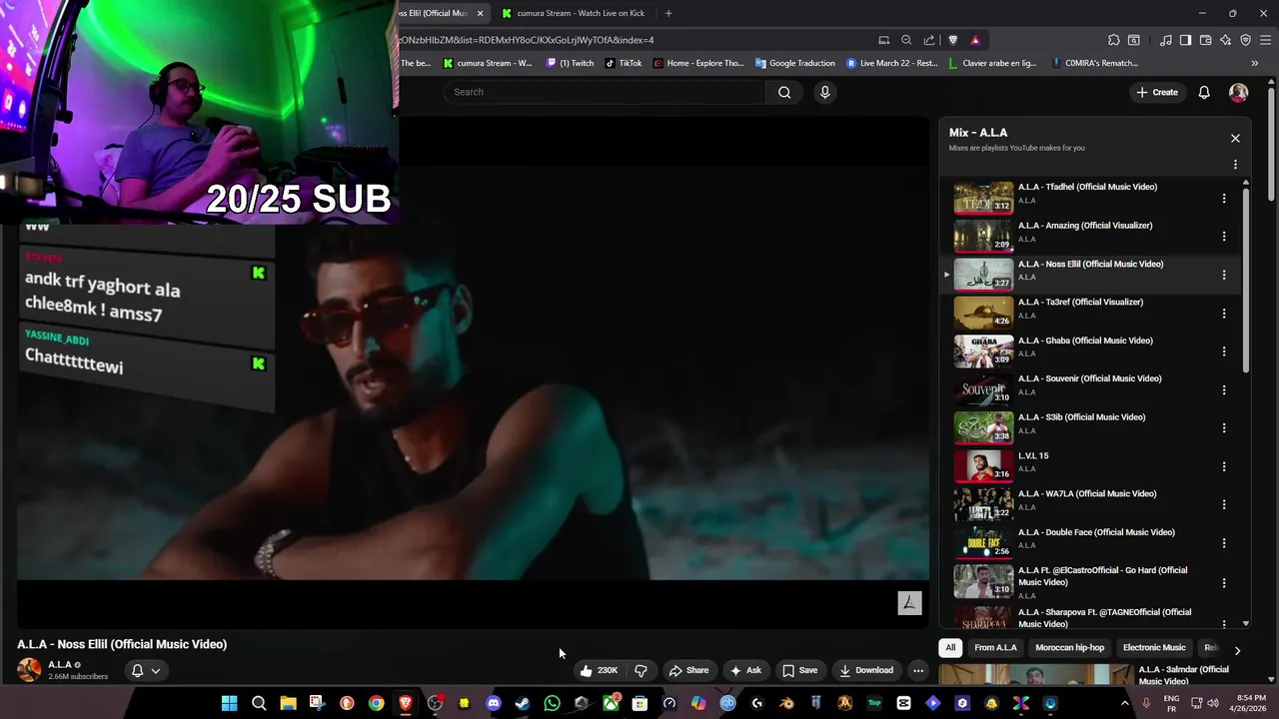1279x719 pixels.
Task: Close the Mix - A.L.A playlist panel
Action: (1235, 139)
